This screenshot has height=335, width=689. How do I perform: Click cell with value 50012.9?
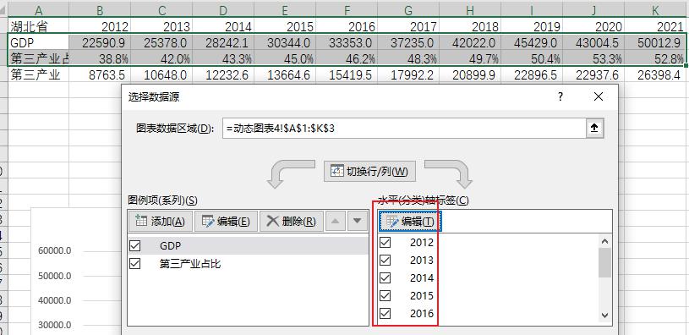pyautogui.click(x=655, y=42)
